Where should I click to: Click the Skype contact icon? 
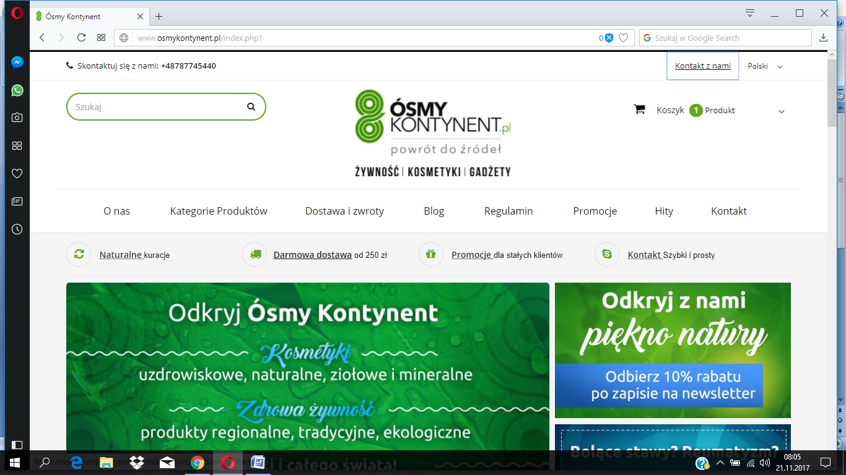click(x=607, y=254)
